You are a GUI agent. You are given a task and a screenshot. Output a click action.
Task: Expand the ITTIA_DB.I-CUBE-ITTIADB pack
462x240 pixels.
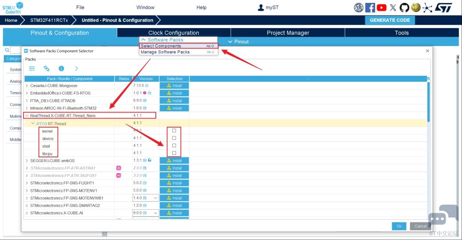pos(27,101)
